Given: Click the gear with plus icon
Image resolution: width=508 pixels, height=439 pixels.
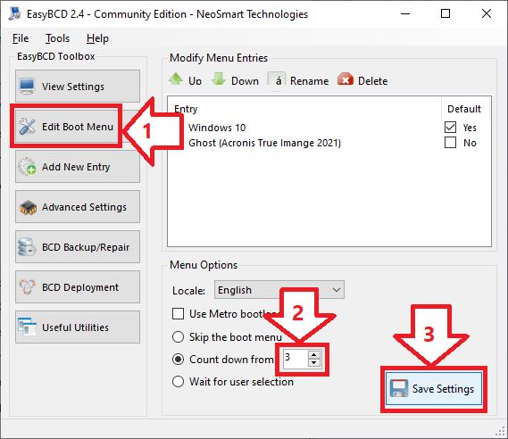Looking at the screenshot, I should [27, 166].
